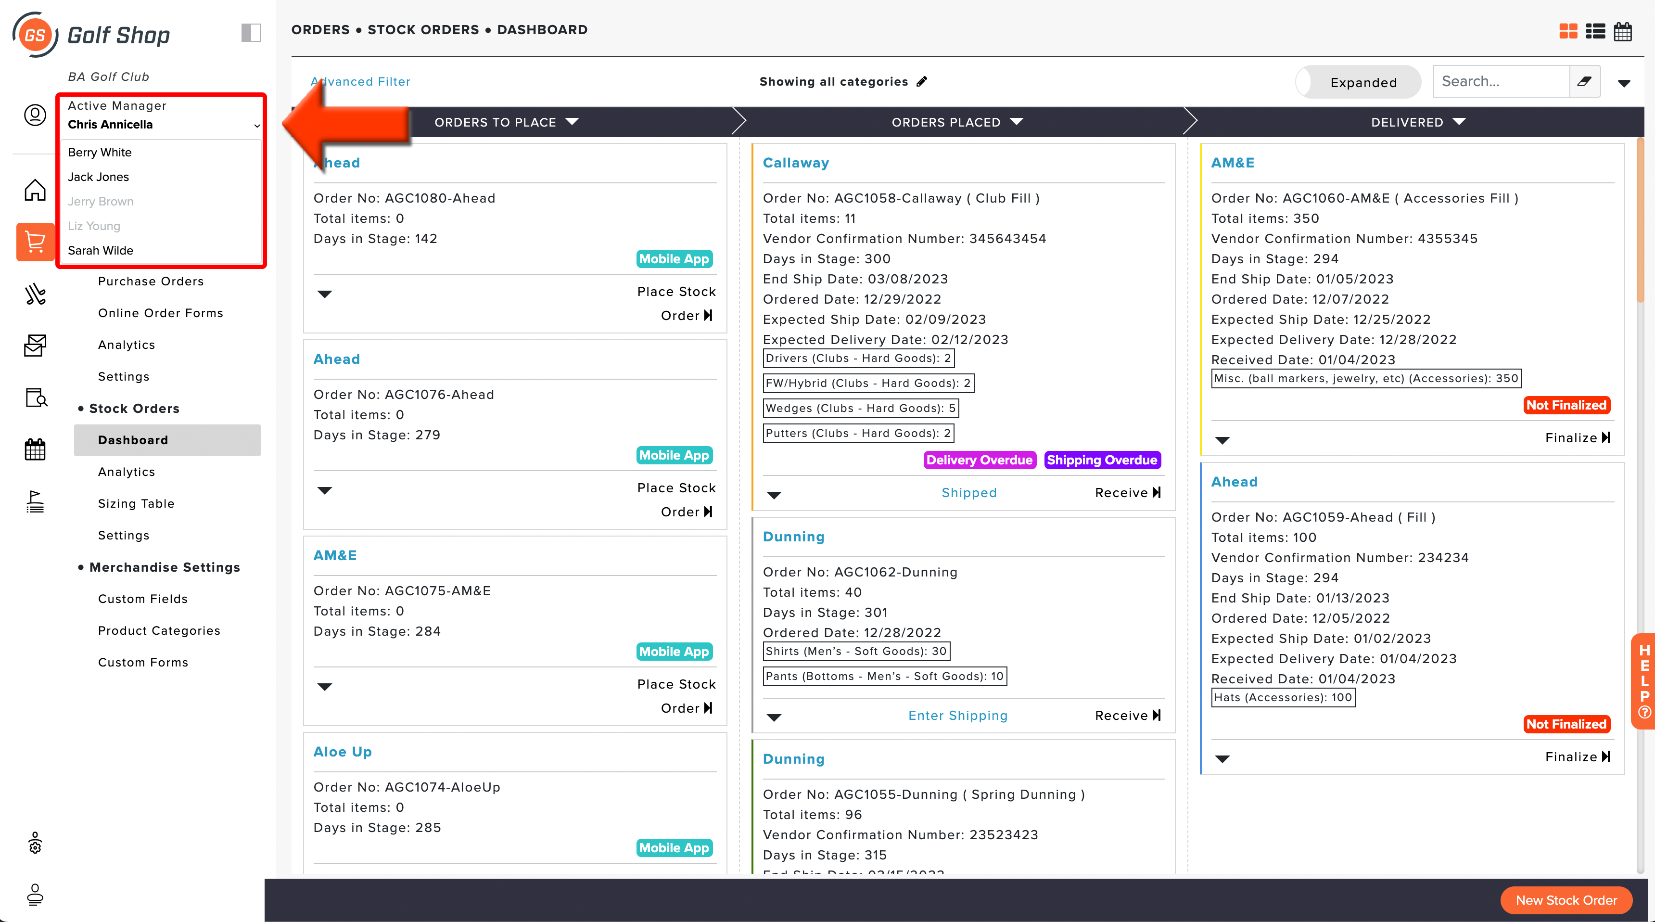1655x922 pixels.
Task: Open the Advanced Filter link
Action: pos(360,82)
